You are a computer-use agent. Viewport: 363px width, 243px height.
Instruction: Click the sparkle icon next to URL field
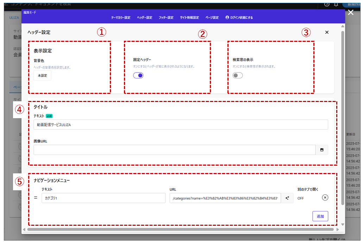[287, 198]
